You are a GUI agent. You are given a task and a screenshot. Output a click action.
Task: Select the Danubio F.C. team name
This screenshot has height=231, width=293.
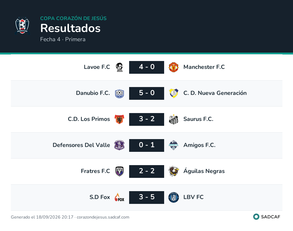tap(93, 93)
